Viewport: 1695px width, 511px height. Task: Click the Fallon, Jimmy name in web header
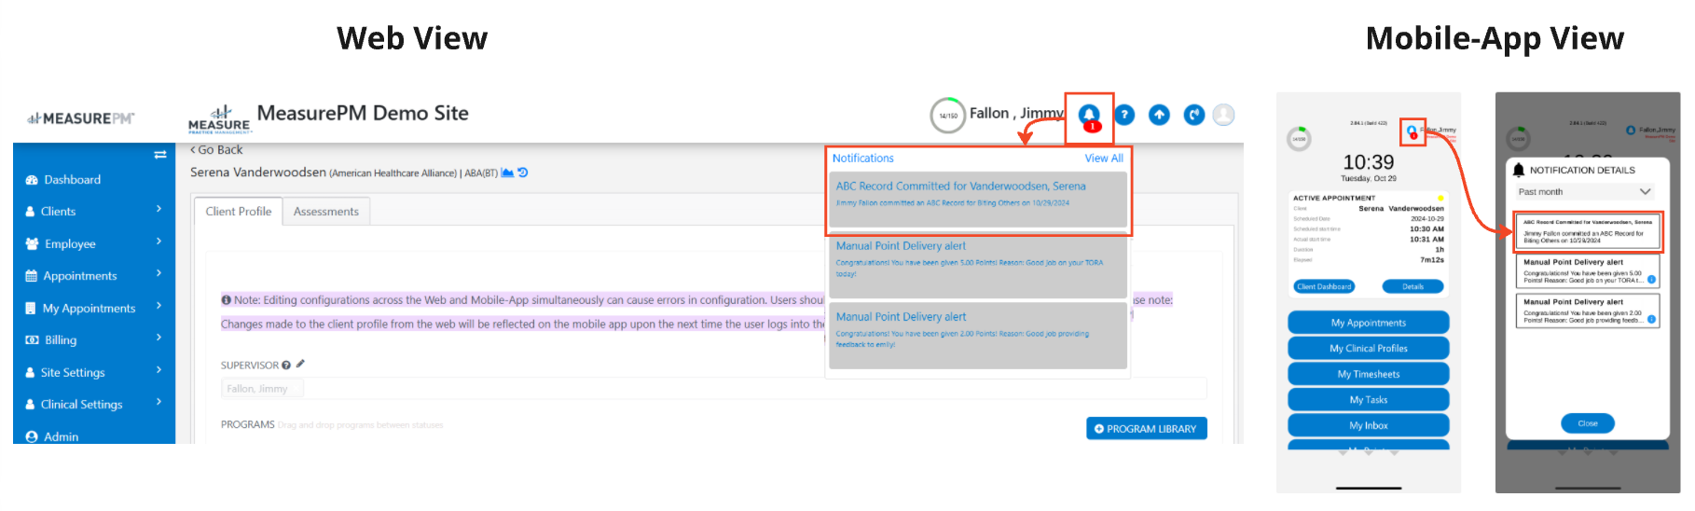(x=1016, y=113)
